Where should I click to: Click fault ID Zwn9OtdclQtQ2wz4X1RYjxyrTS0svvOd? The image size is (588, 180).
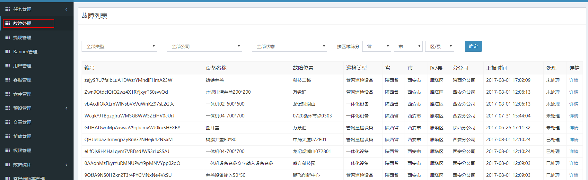126,92
